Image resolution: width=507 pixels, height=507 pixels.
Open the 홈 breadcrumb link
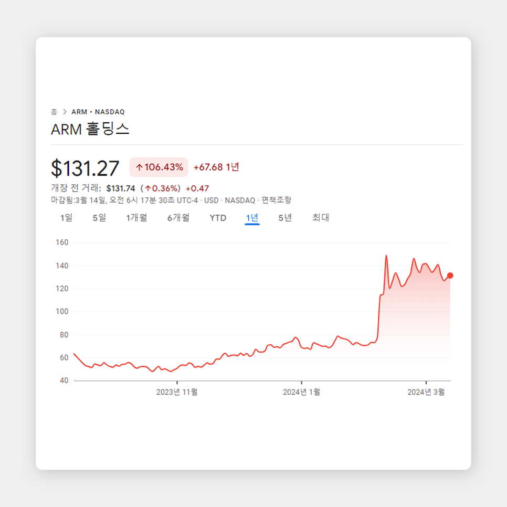[x=54, y=112]
